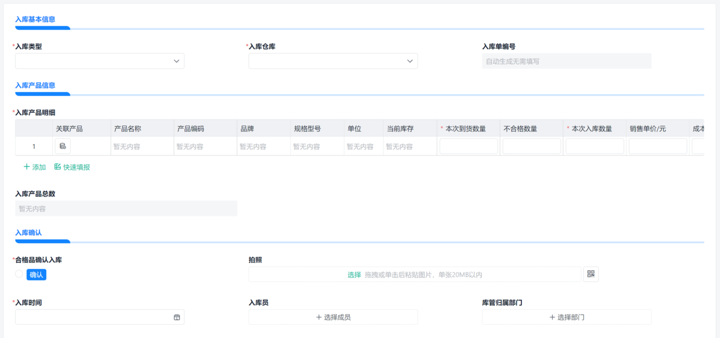
Task: Select the 入库确认 section header
Action: (28, 232)
